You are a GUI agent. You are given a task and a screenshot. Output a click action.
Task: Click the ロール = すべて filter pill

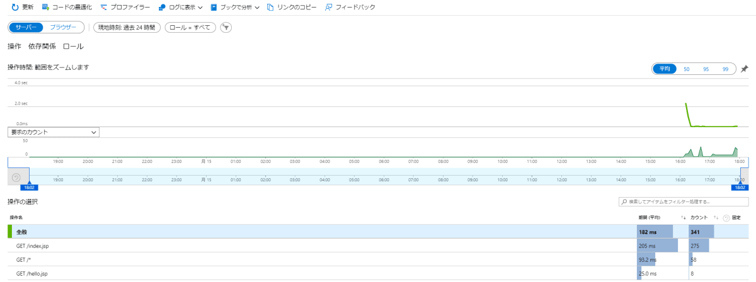[190, 28]
